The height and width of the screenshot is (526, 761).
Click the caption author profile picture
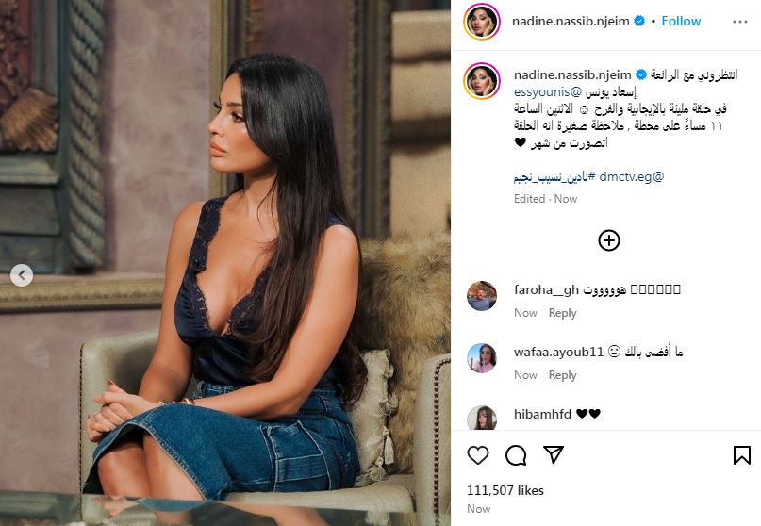click(482, 80)
